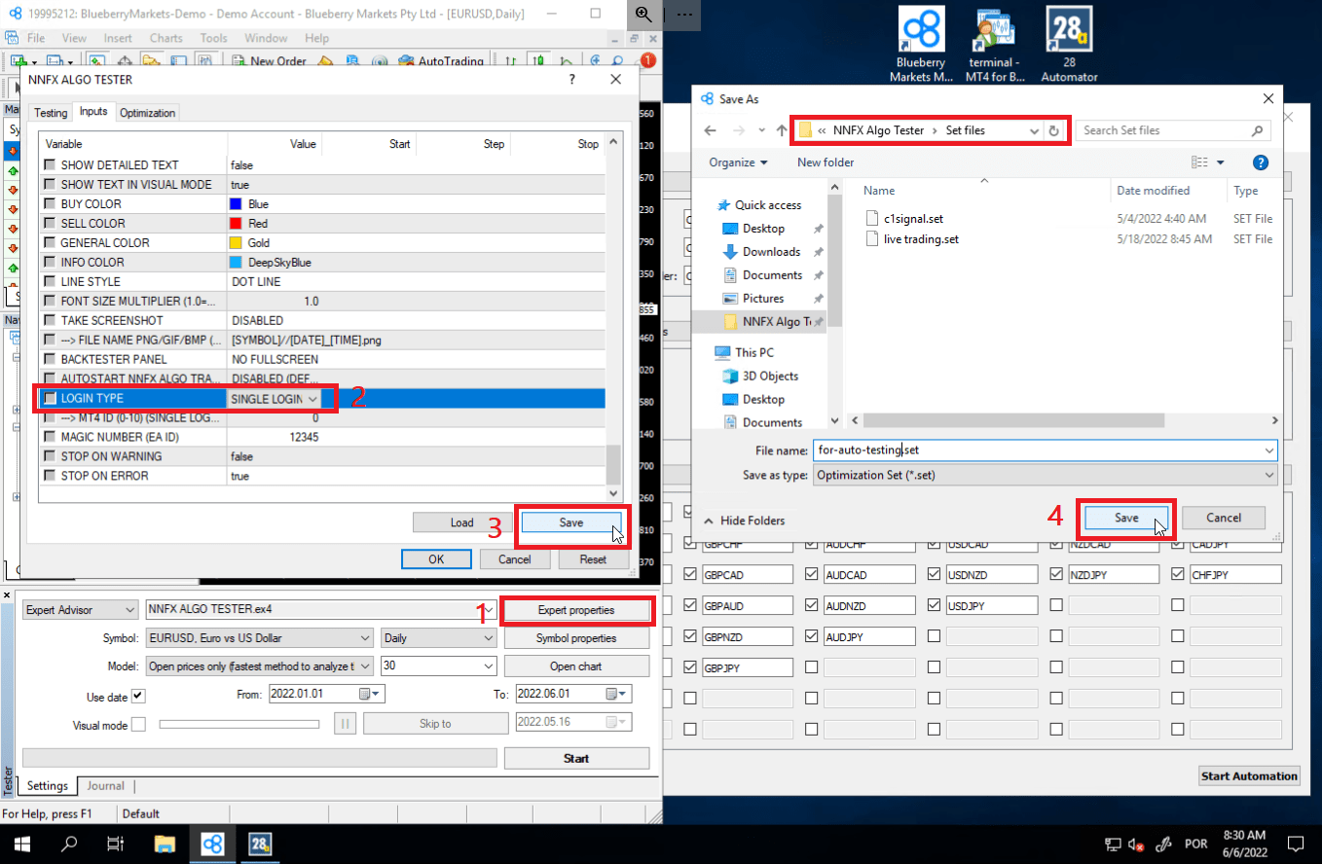The width and height of the screenshot is (1322, 864).
Task: Open the Tools menu
Action: [213, 38]
